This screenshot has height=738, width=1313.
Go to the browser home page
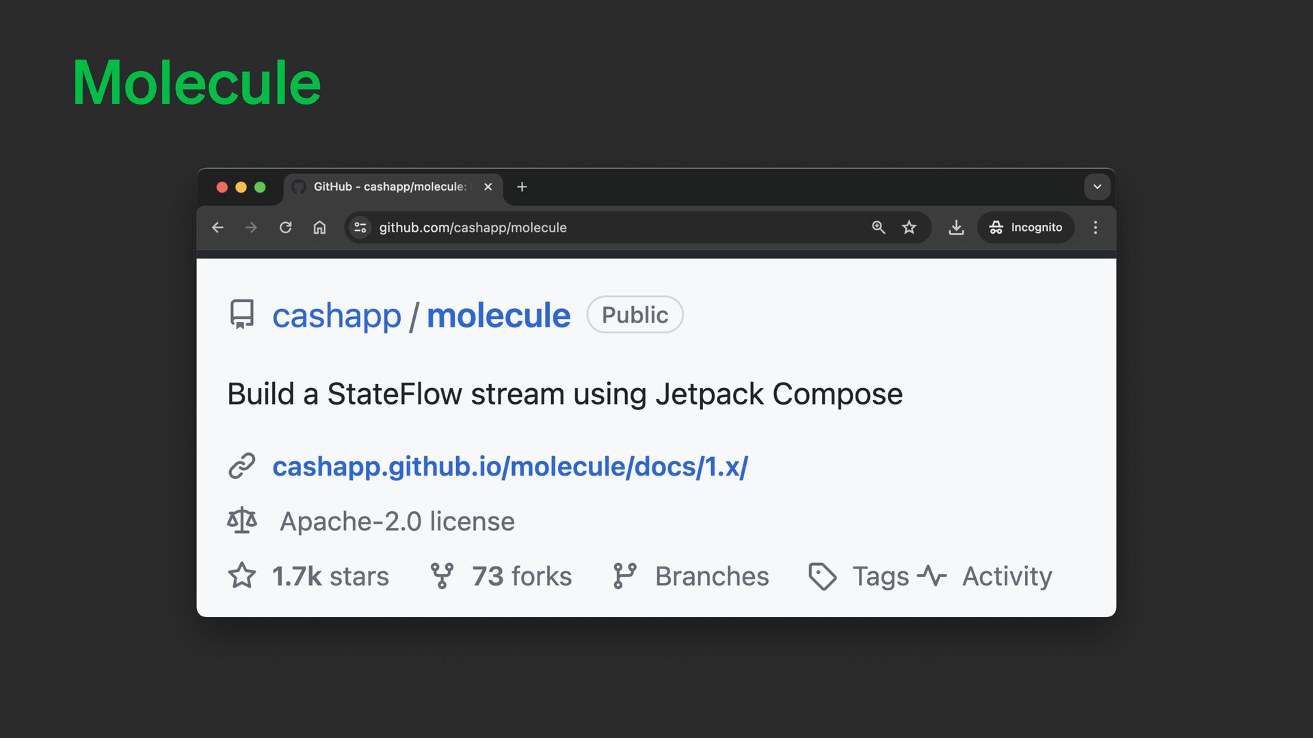click(319, 228)
